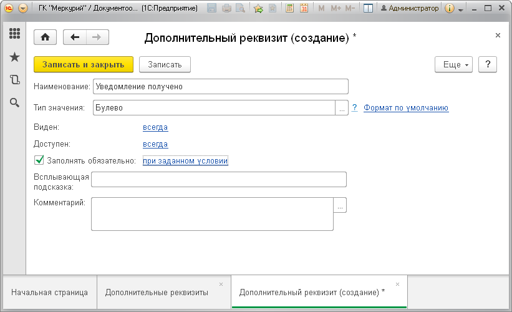Edit the Наименование field
The image size is (512, 312).
point(220,87)
